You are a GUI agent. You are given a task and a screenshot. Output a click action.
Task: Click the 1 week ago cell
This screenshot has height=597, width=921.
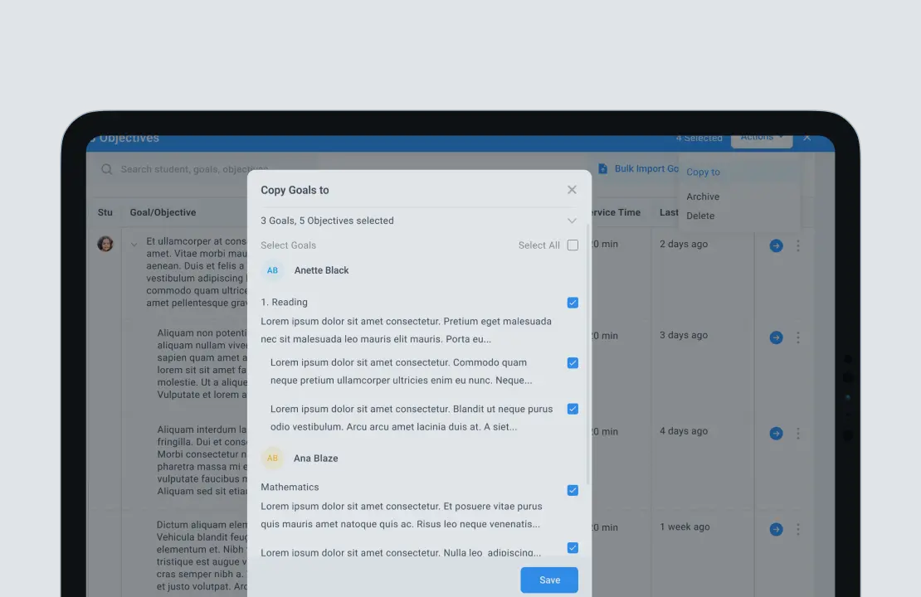(685, 527)
